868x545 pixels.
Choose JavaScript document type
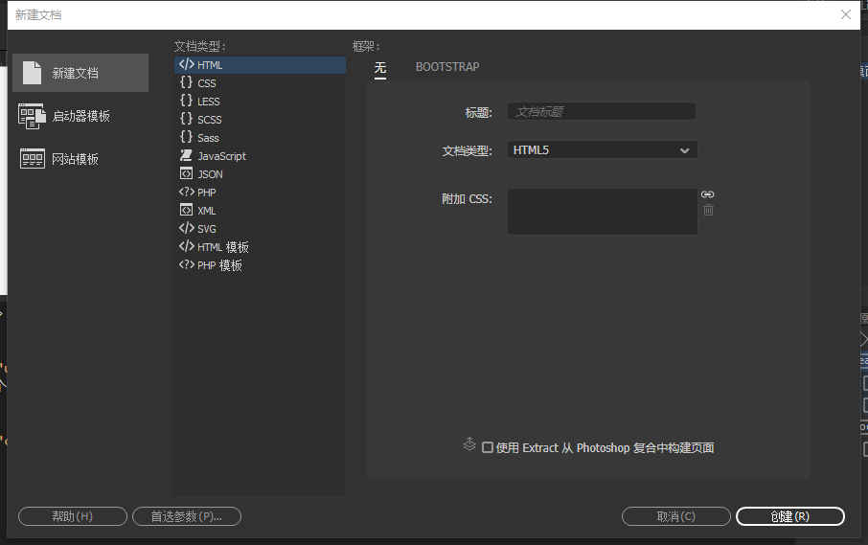coord(260,156)
